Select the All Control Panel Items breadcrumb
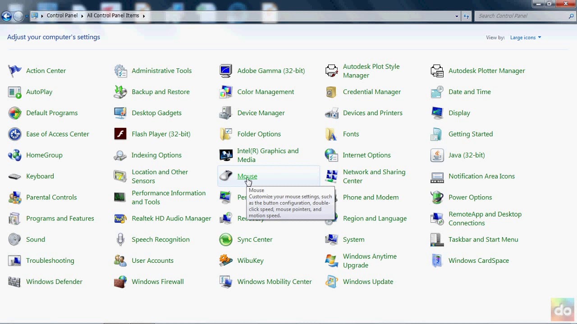This screenshot has height=324, width=577. tap(113, 16)
